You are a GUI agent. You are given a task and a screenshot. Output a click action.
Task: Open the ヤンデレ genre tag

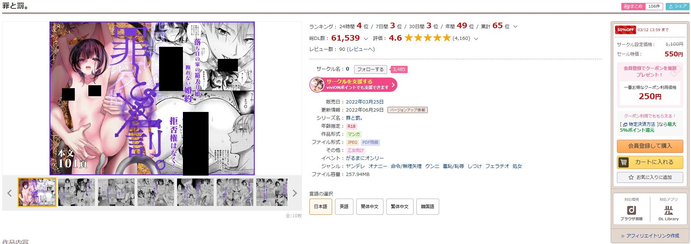point(356,166)
